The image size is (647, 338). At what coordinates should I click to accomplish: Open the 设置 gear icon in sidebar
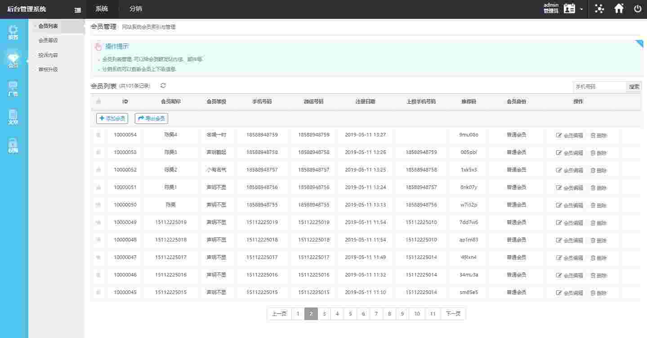[13, 32]
